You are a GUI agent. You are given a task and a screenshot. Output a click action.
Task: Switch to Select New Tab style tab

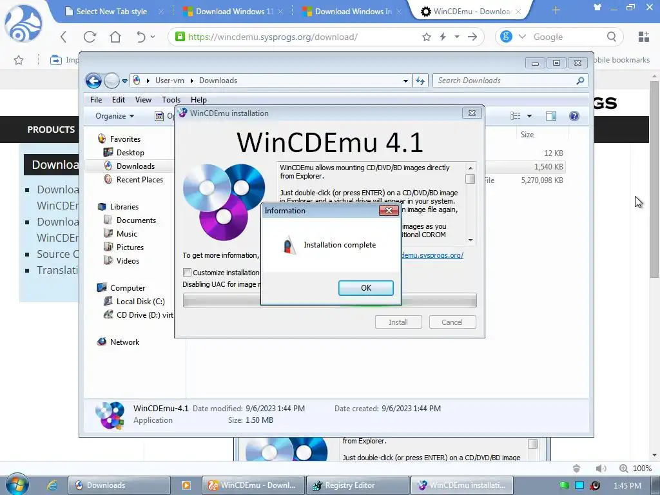pos(112,12)
